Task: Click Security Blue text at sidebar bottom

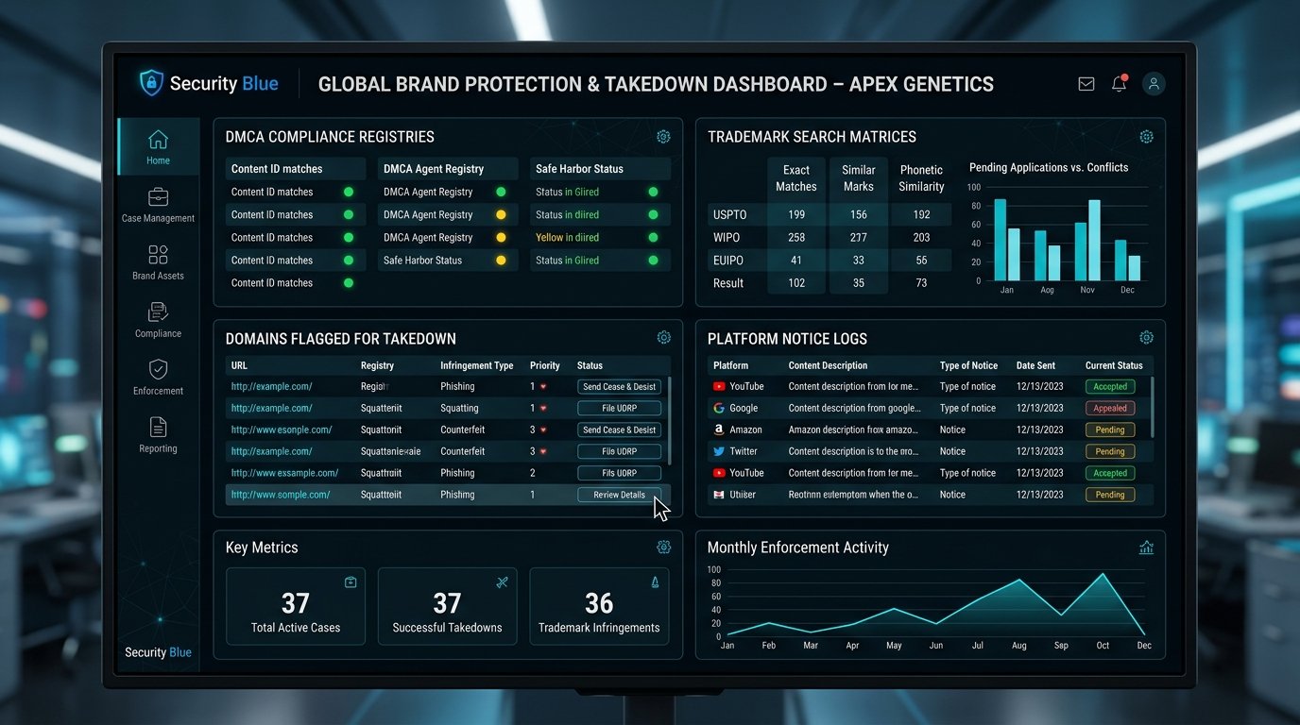Action: click(158, 652)
